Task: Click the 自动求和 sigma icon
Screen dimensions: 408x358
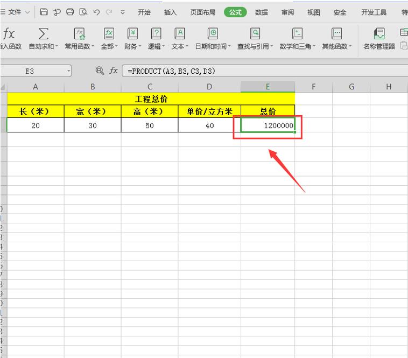Action: coord(43,33)
